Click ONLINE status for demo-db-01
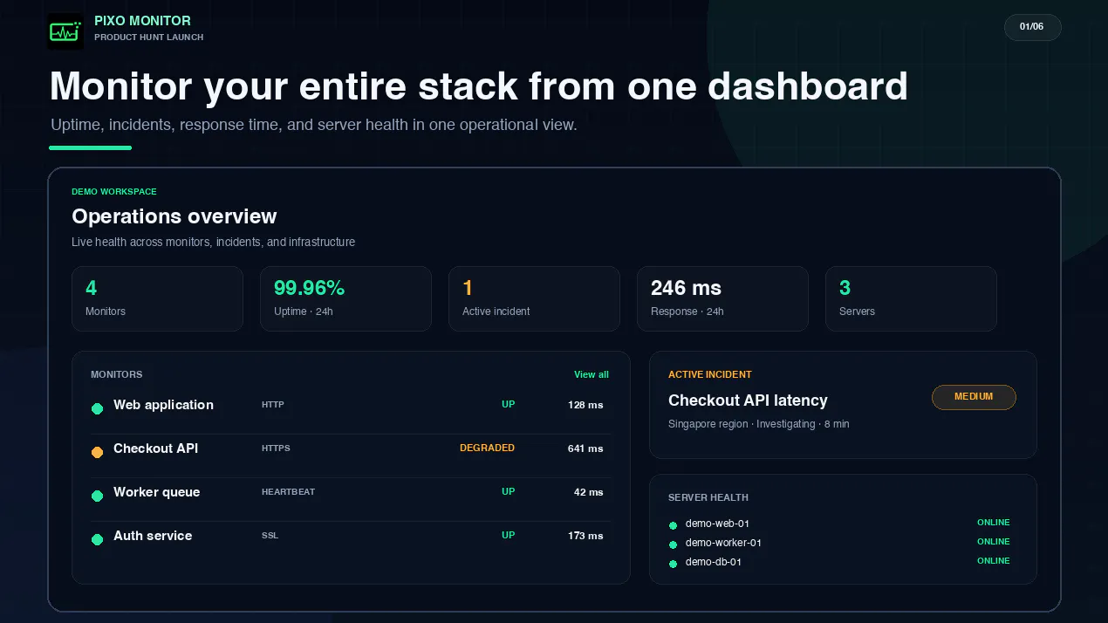 (994, 561)
